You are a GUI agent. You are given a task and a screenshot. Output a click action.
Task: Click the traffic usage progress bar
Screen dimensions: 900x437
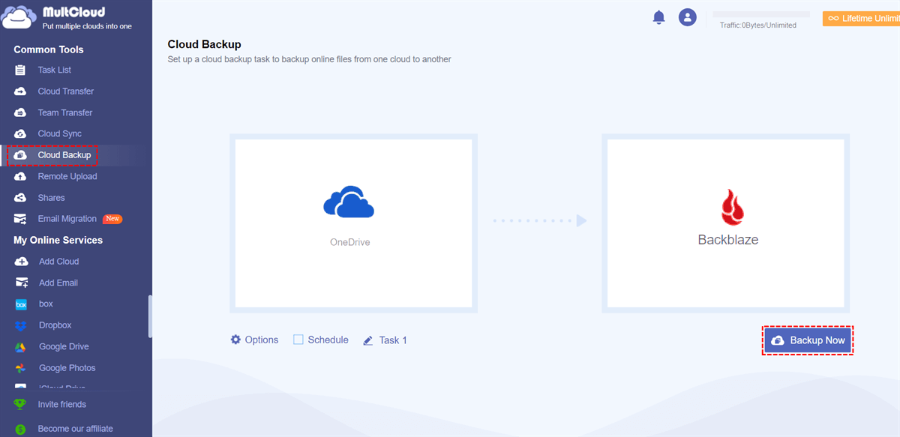(x=761, y=14)
